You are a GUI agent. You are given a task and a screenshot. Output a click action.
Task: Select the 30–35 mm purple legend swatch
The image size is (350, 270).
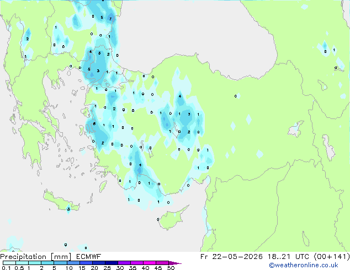point(124,263)
